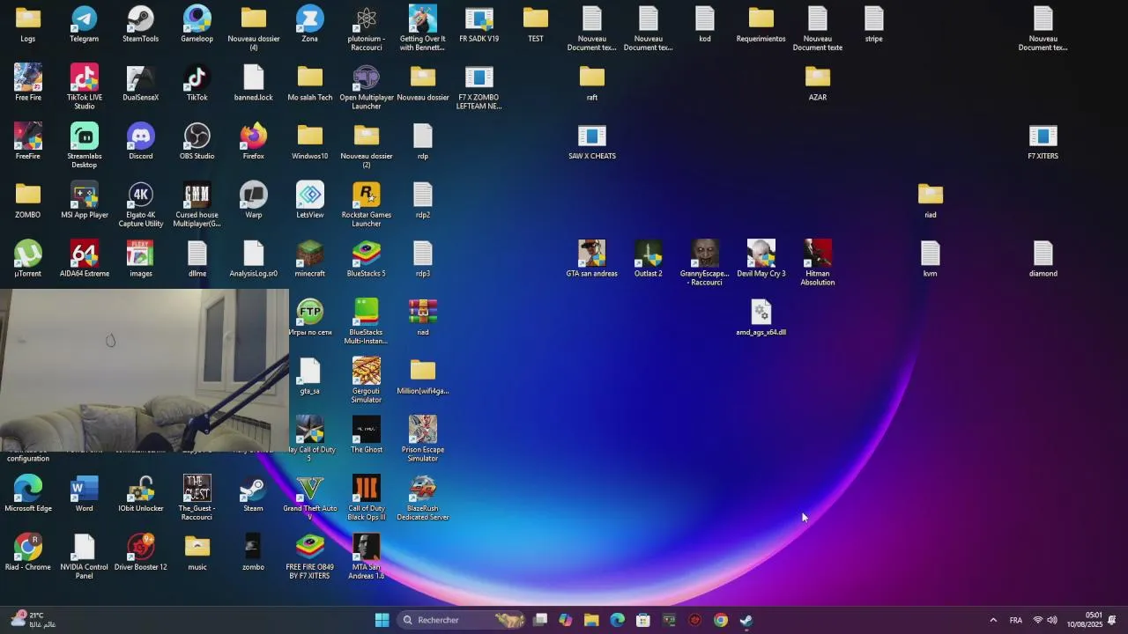Open the weather widget showing 21°C
The height and width of the screenshot is (634, 1128).
tap(33, 620)
